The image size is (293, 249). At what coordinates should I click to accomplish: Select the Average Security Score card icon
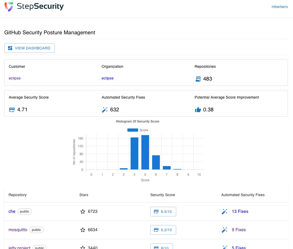pyautogui.click(x=12, y=110)
